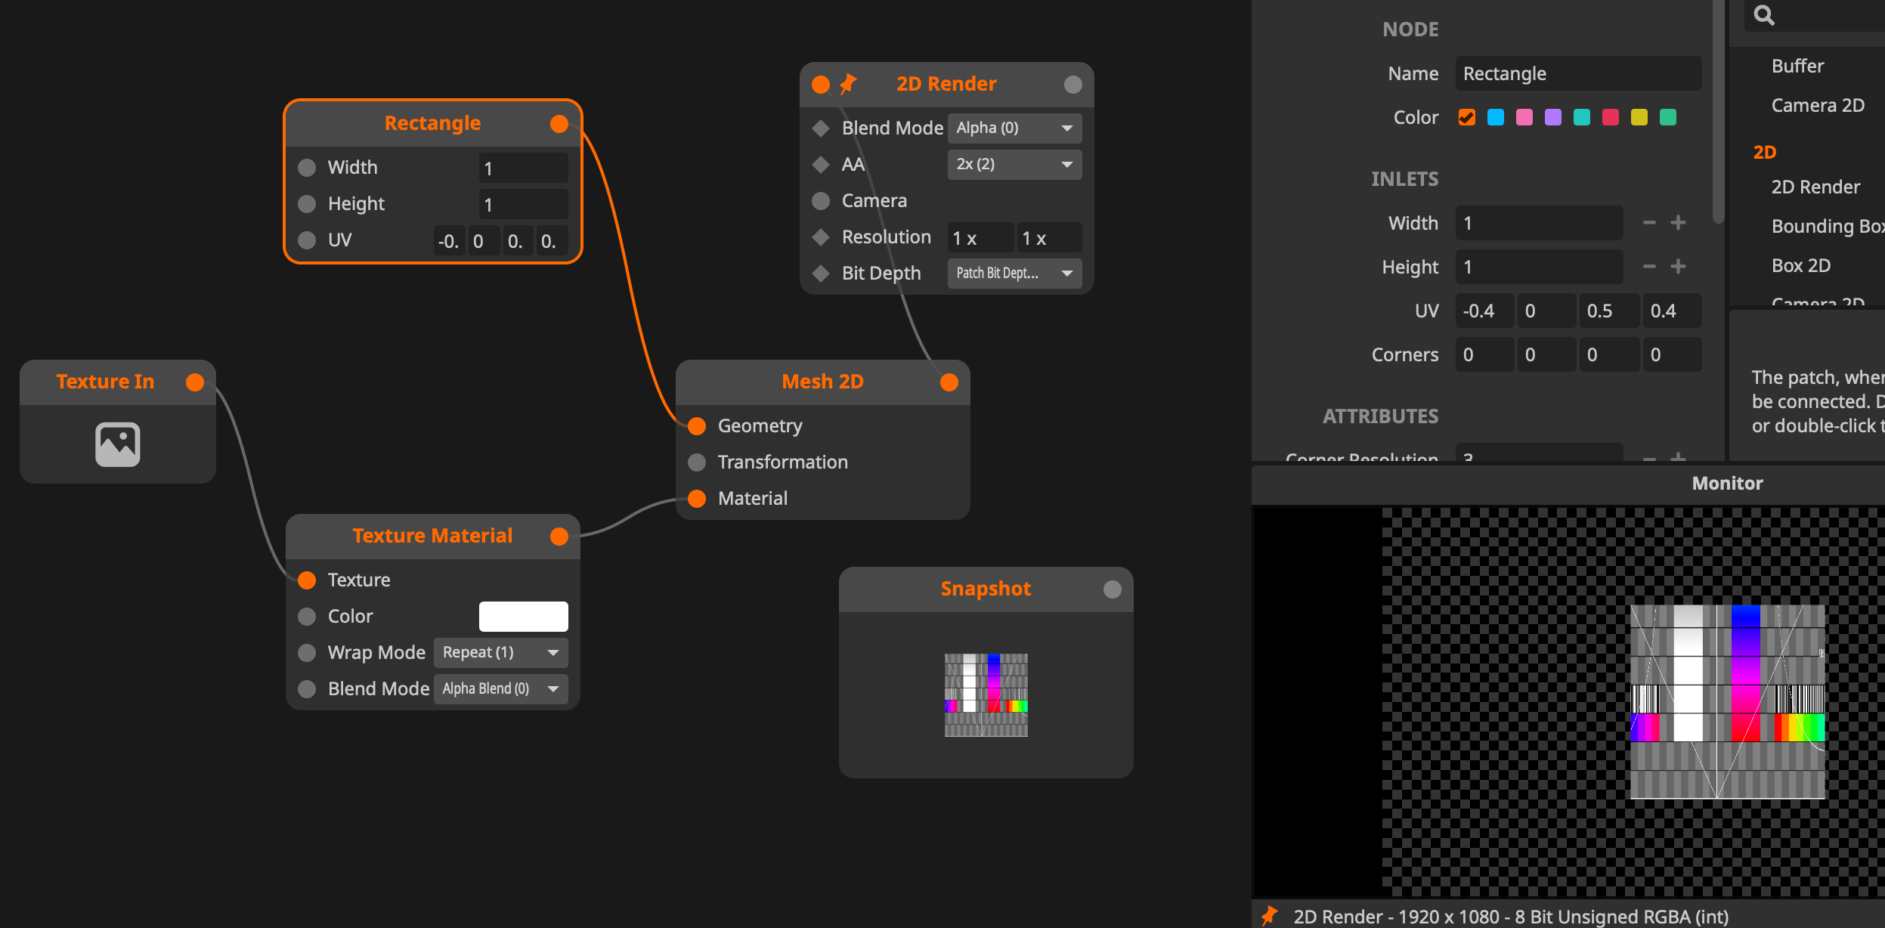This screenshot has width=1885, height=928.
Task: Click the minus icon next to Height inlet
Action: (x=1649, y=267)
